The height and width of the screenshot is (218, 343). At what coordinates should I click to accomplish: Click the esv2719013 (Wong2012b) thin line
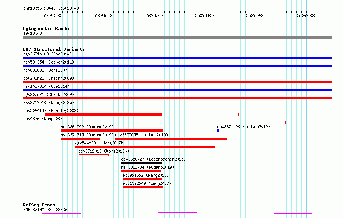[x=94, y=155]
